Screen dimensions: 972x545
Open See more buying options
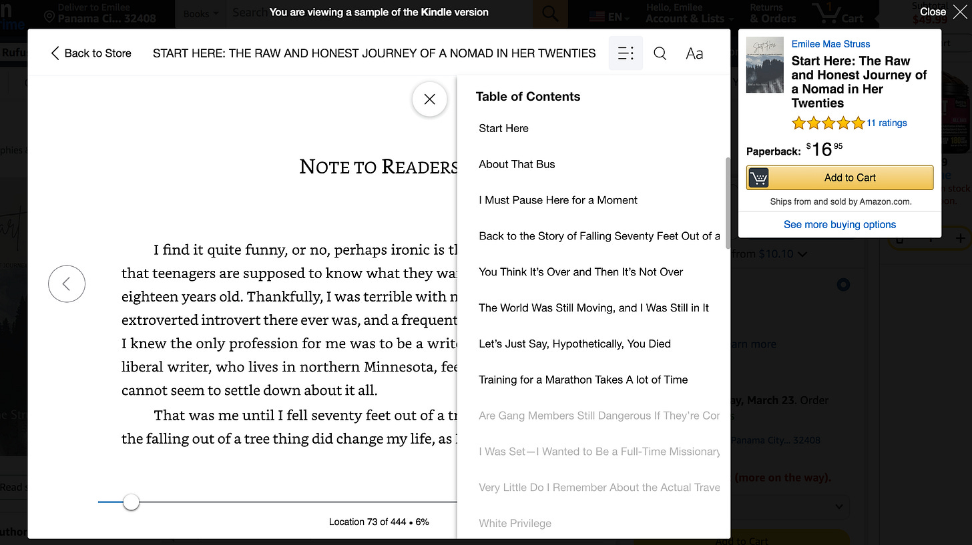coord(840,225)
